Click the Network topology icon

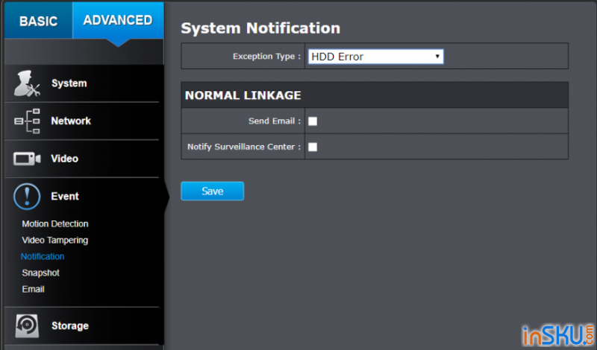pos(27,121)
